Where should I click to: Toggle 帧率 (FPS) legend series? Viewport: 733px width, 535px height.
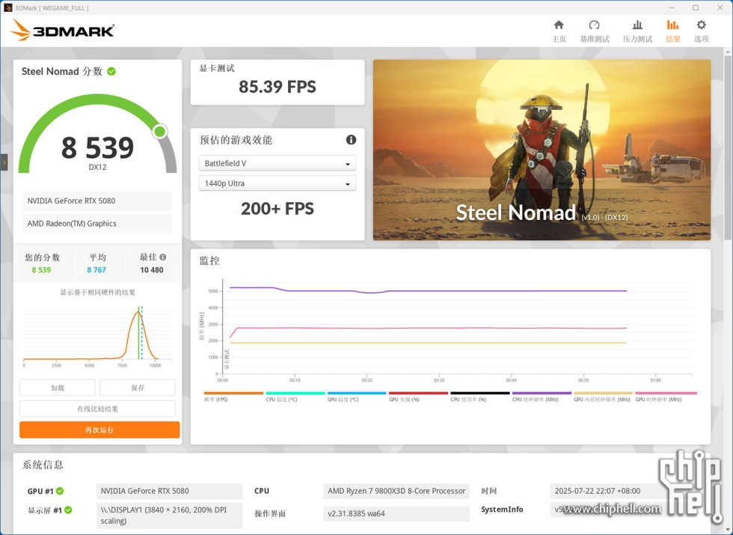[x=233, y=397]
